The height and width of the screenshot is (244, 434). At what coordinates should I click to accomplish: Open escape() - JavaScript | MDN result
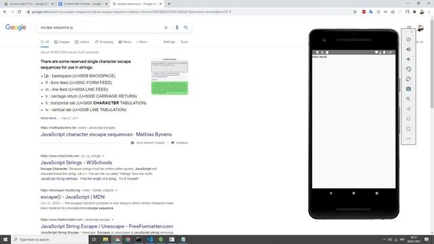click(x=73, y=197)
